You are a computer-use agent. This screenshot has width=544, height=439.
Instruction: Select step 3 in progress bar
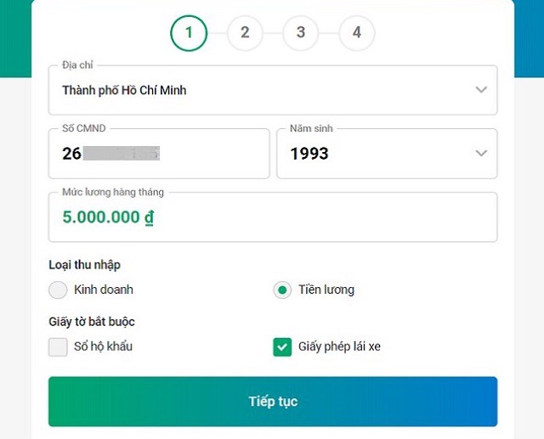(301, 33)
